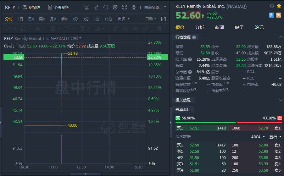Screen dimensions: 284x176
Task: Switch to the 新闻 tab
Action: [220, 27]
